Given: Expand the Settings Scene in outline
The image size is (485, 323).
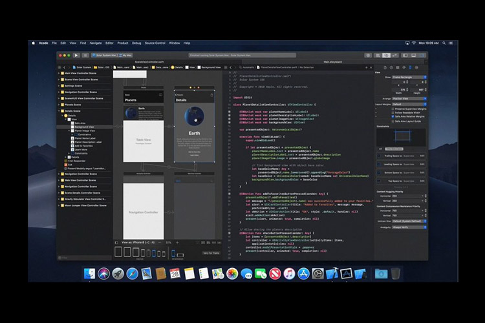Looking at the screenshot, I should pyautogui.click(x=59, y=86).
